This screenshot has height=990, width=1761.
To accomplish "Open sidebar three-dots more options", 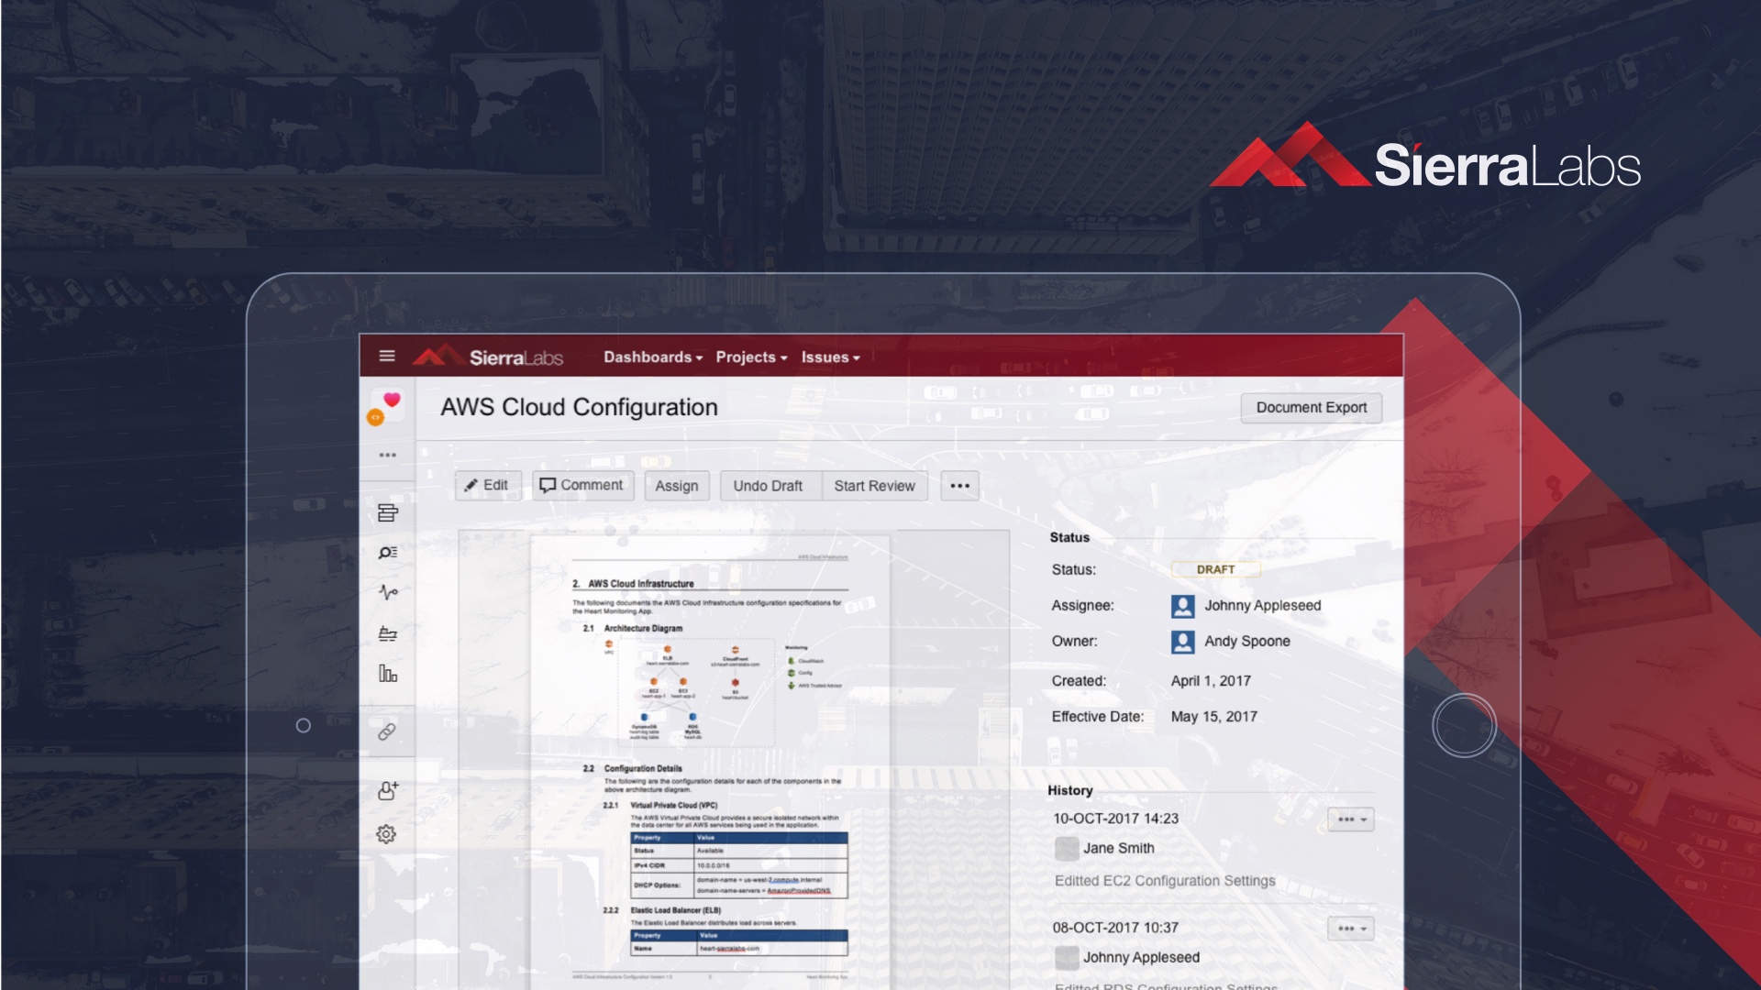I will point(388,455).
